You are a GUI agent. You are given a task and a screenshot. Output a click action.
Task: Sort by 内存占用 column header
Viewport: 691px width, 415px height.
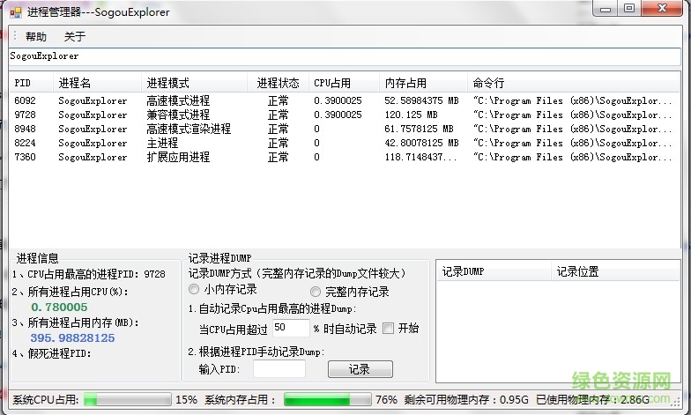tap(423, 83)
